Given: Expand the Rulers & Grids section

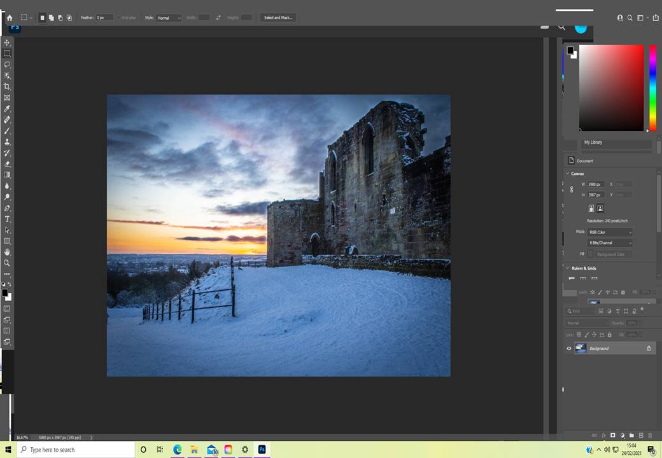Looking at the screenshot, I should (x=567, y=268).
